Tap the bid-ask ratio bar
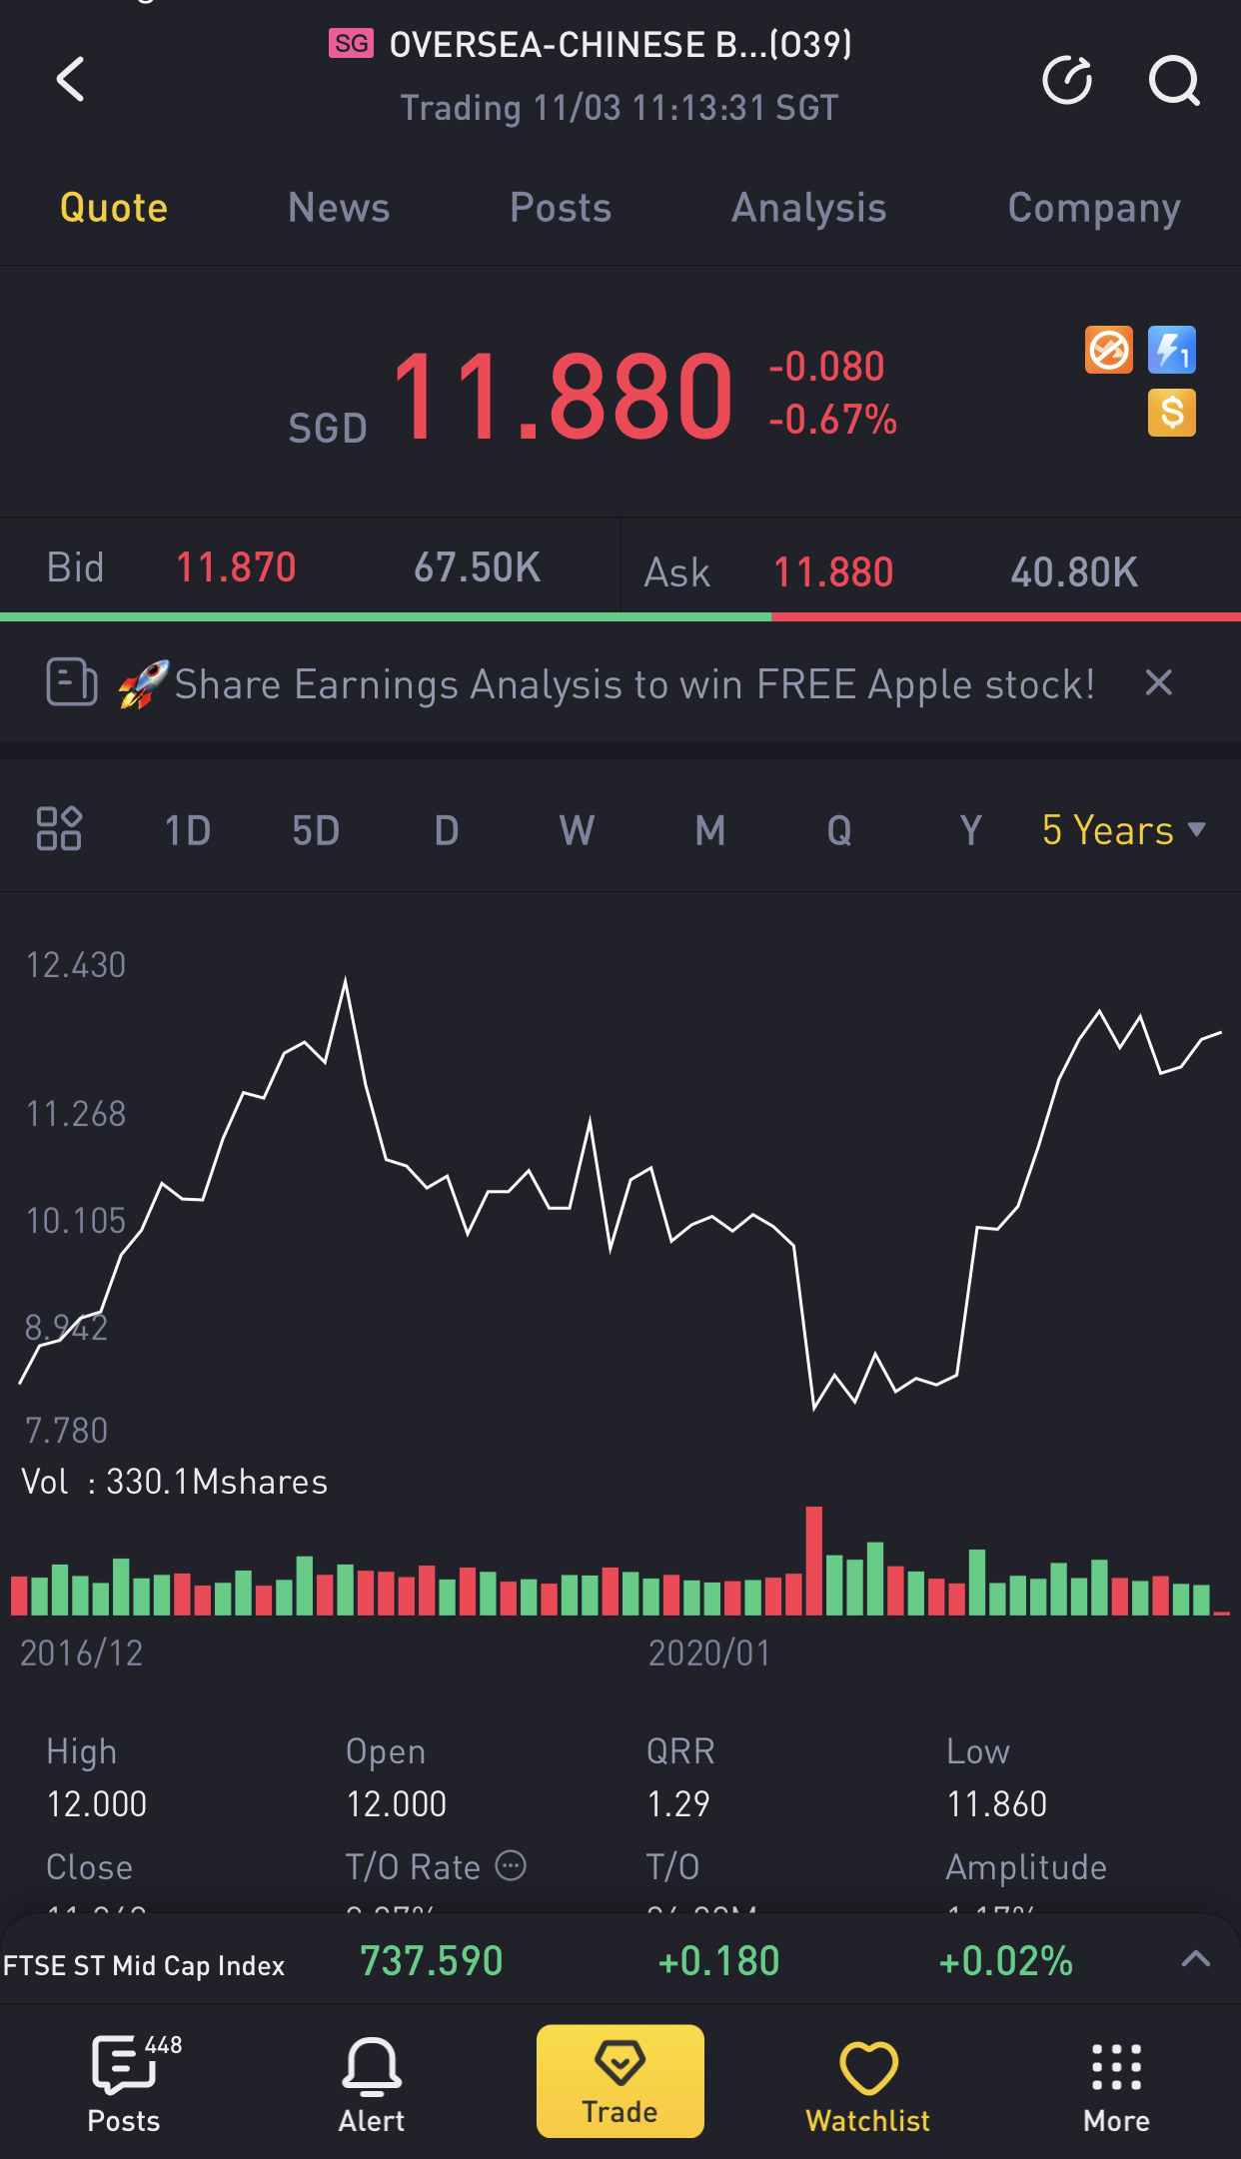 click(620, 617)
